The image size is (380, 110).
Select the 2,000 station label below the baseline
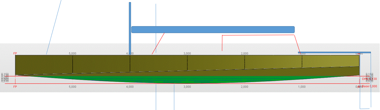[x=244, y=87]
